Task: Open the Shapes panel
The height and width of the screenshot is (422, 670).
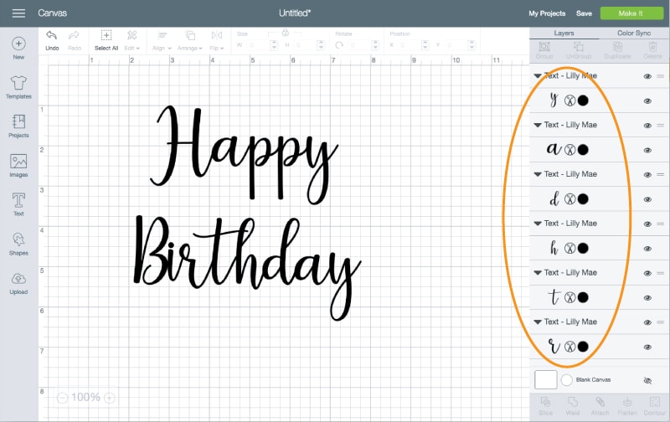Action: (x=18, y=243)
